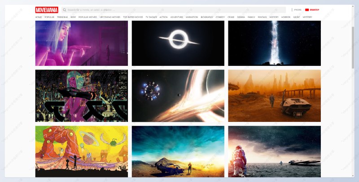Open the pink neon hologram image
The height and width of the screenshot is (182, 359).
click(81, 43)
